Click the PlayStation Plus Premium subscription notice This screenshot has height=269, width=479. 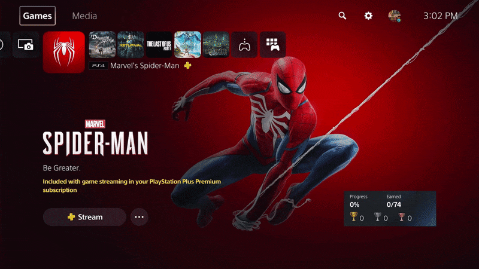click(132, 186)
